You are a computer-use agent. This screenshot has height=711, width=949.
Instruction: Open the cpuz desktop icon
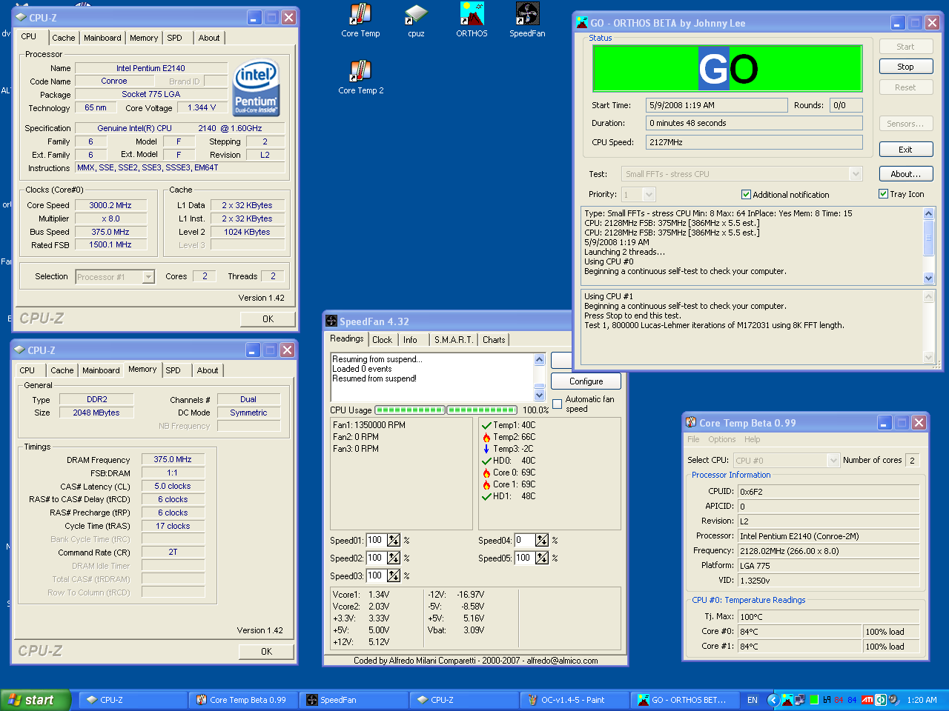click(416, 16)
